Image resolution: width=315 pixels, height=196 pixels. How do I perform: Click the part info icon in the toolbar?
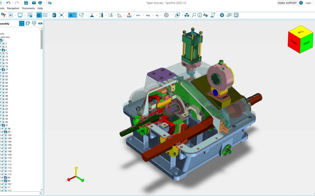coord(199,15)
